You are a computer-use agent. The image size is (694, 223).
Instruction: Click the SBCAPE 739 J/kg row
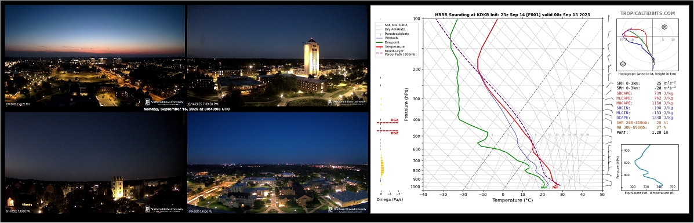click(645, 93)
